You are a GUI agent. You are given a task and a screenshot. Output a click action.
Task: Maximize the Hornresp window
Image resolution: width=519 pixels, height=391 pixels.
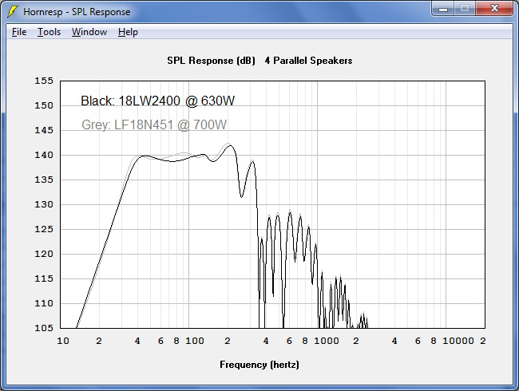pyautogui.click(x=465, y=8)
